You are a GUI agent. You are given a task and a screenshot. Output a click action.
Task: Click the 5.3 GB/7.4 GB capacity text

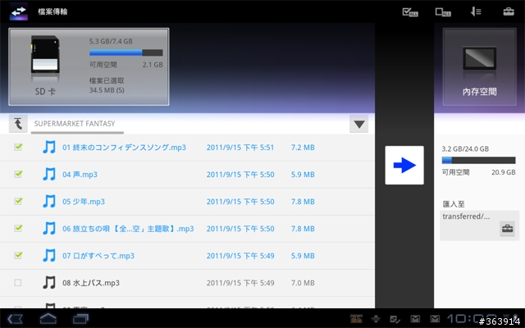[x=111, y=41]
